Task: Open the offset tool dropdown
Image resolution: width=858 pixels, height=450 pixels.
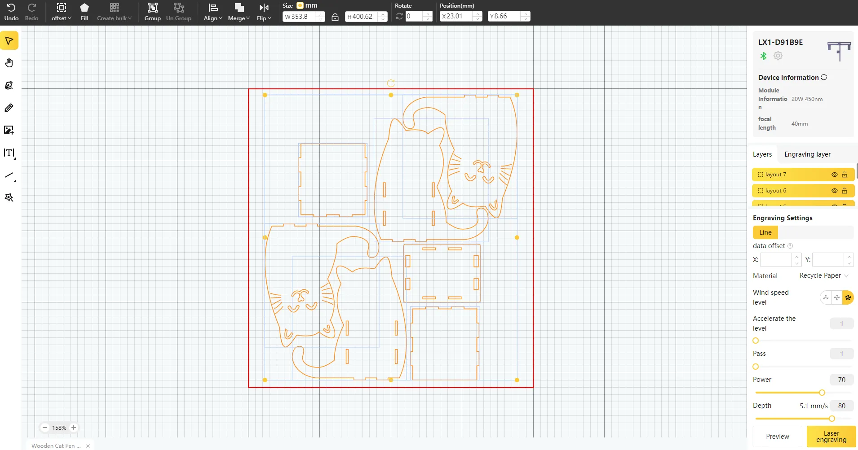Action: click(62, 12)
